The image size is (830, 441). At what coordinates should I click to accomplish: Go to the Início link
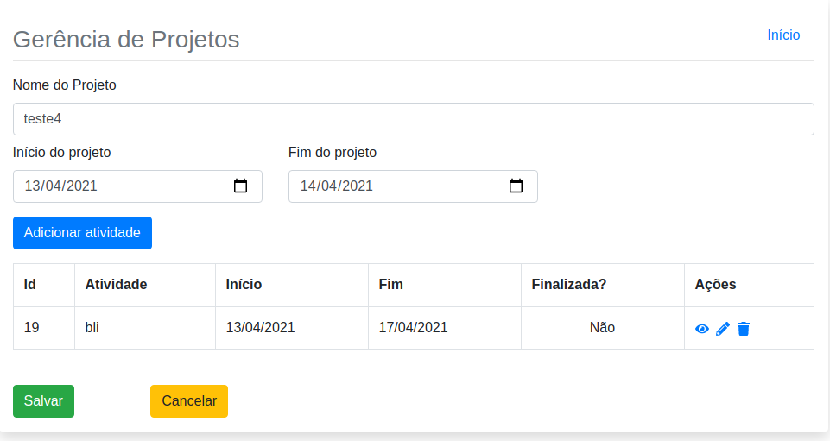(x=783, y=35)
